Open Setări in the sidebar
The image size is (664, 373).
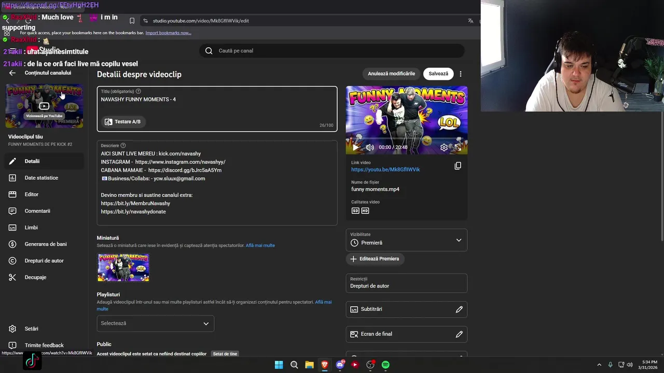pos(44,328)
